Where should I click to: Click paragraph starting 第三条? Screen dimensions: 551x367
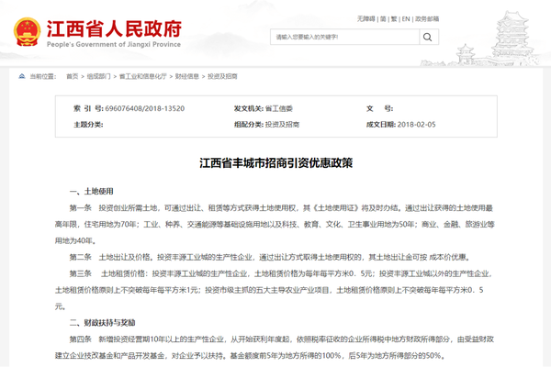point(274,290)
